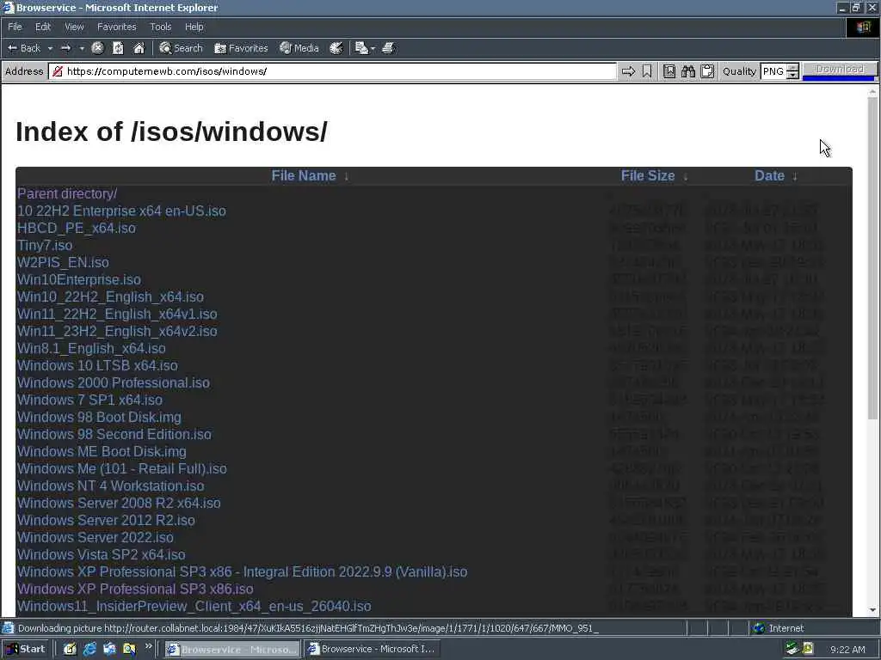Click Windows NT 4 Workstation.iso link
The image size is (881, 660).
click(110, 486)
